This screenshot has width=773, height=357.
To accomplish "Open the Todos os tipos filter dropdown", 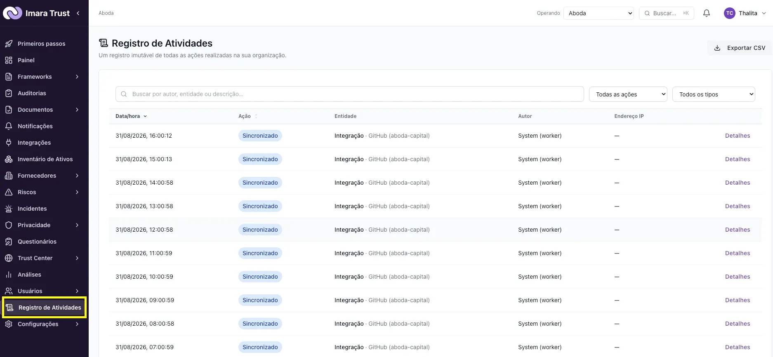I will tap(714, 94).
